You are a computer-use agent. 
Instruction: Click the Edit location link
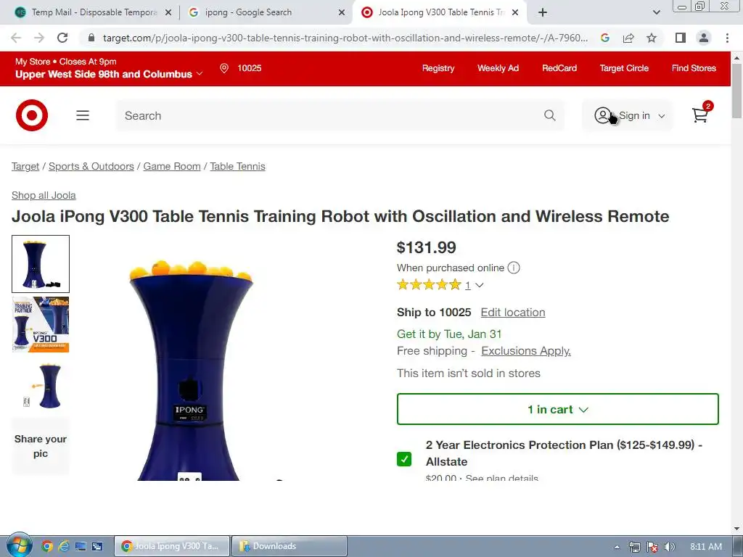tap(513, 313)
